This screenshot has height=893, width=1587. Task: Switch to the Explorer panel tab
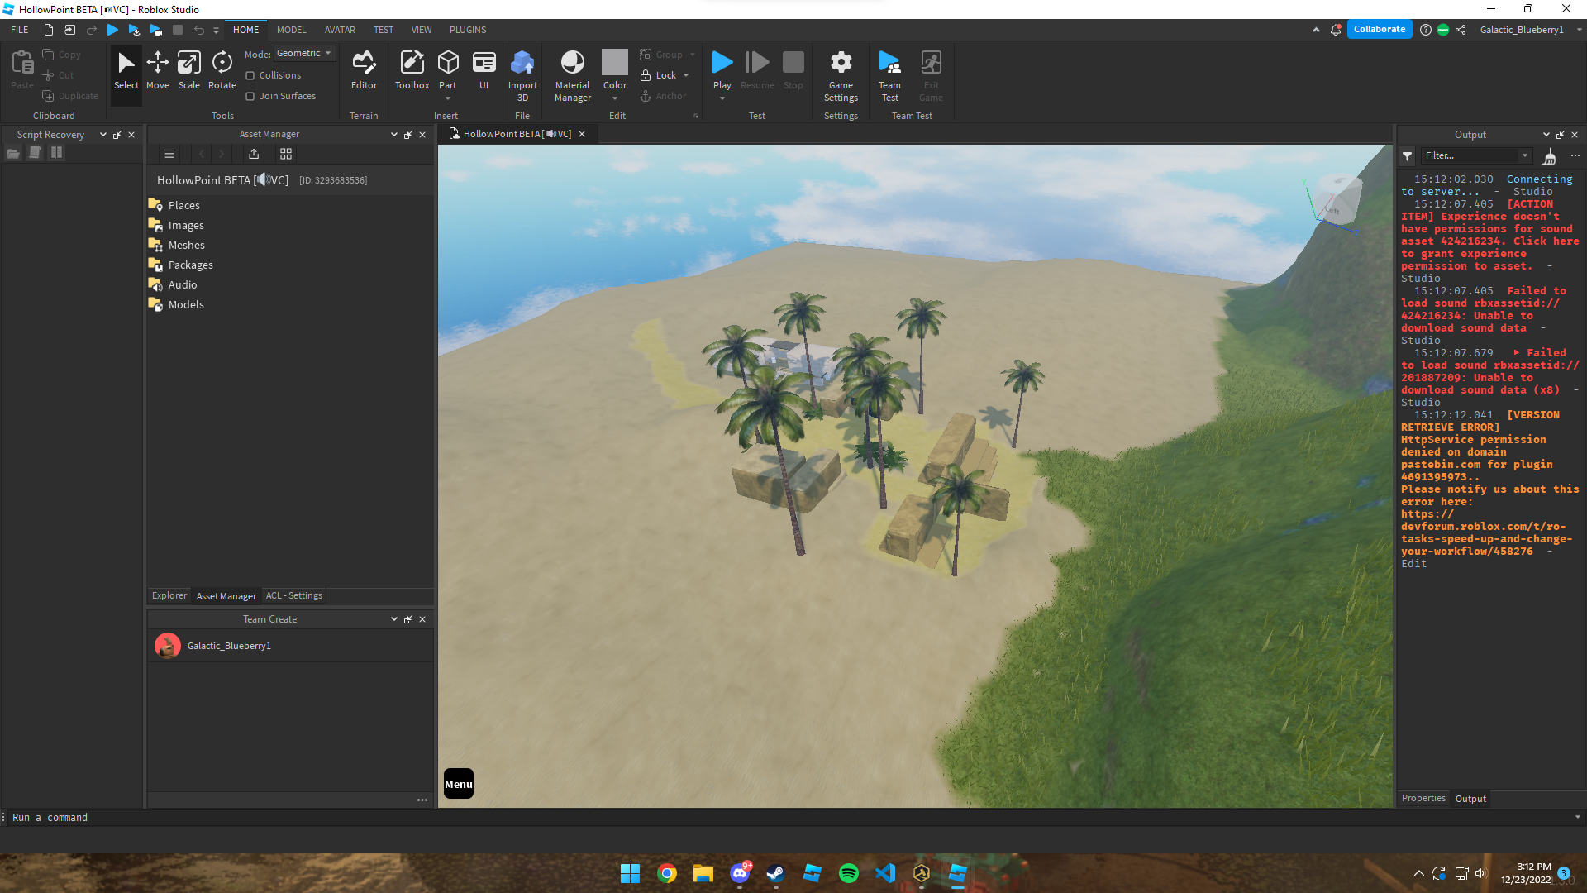(x=169, y=595)
